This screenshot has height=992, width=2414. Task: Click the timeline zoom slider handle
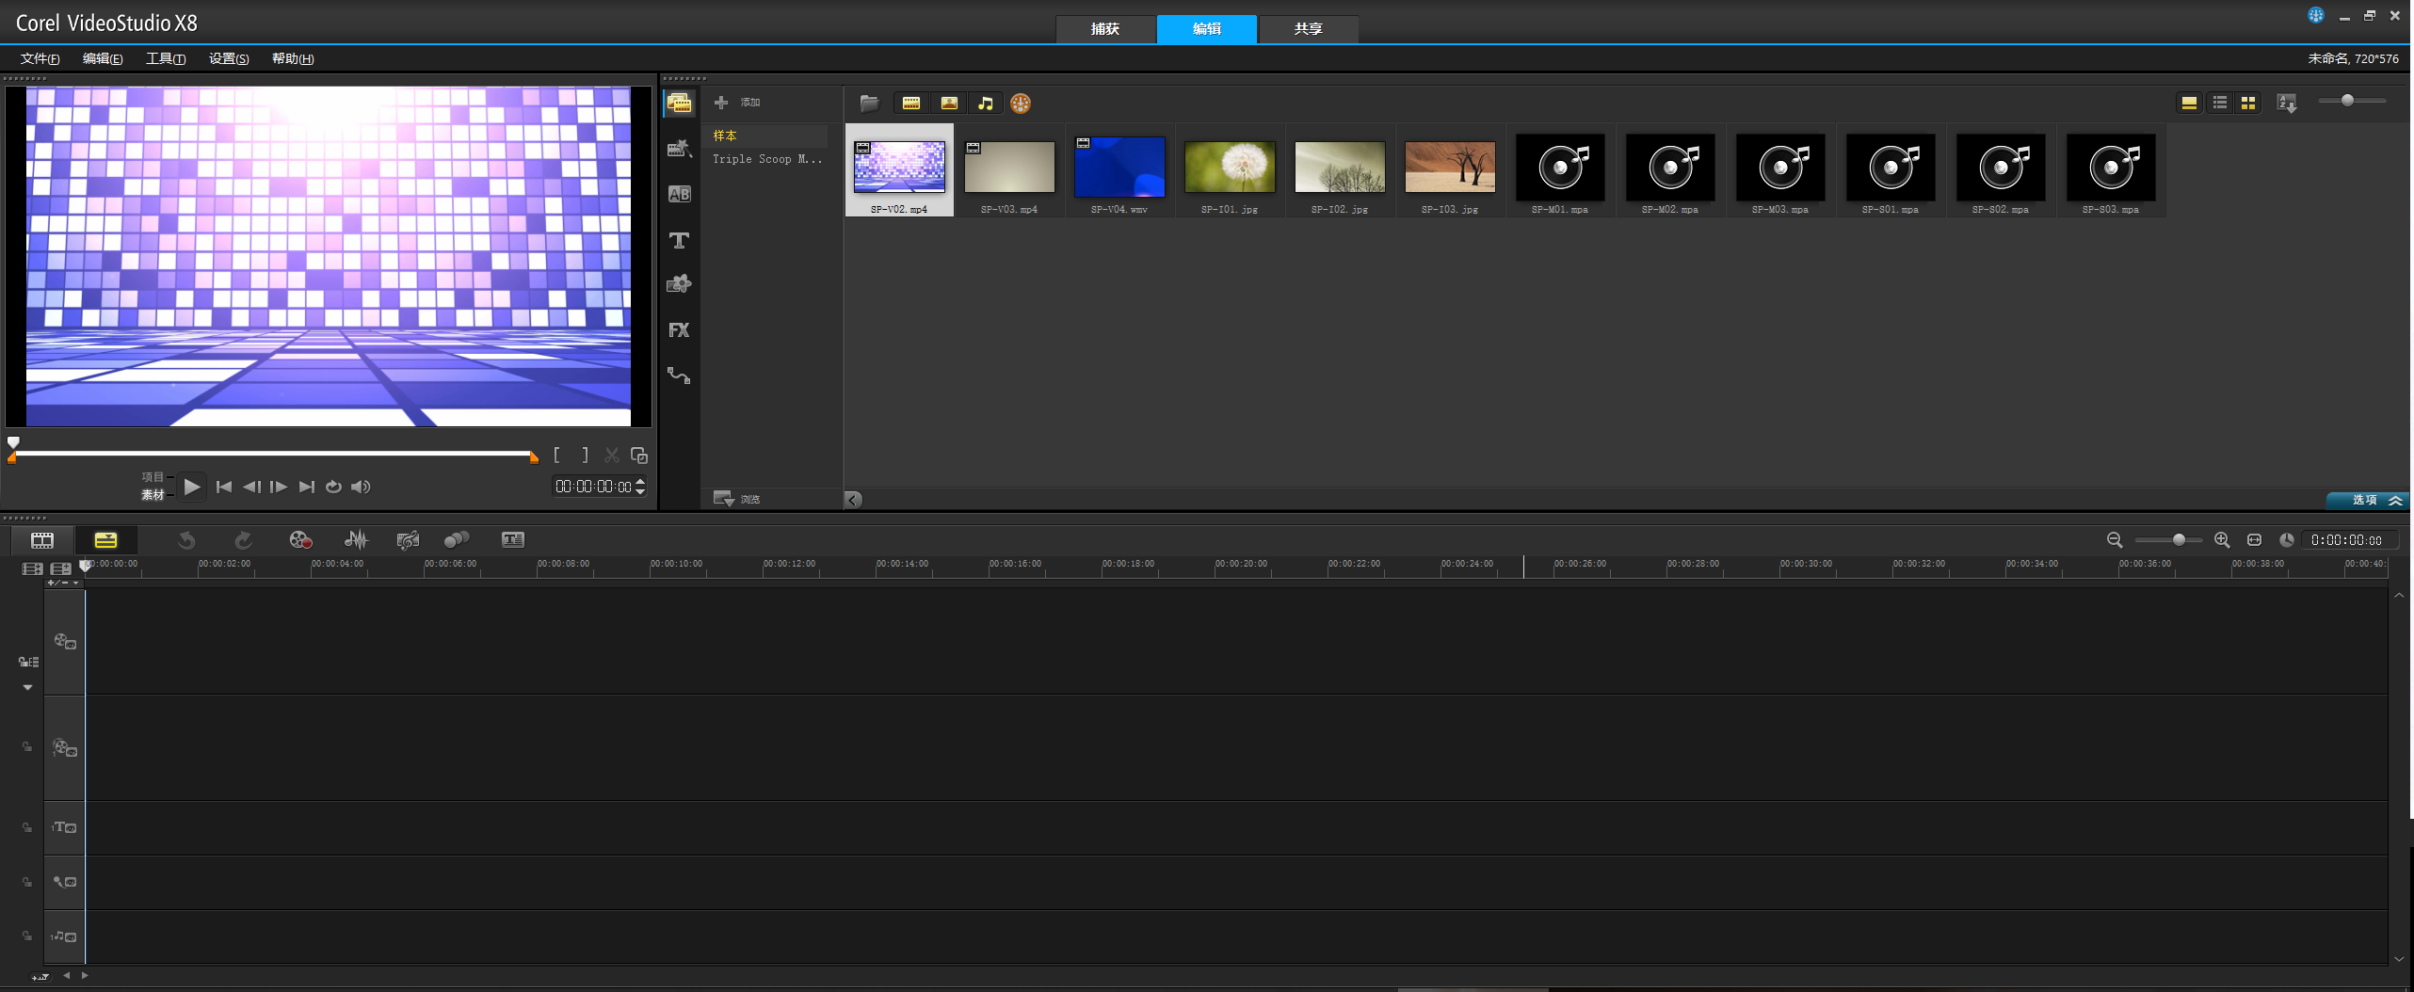pyautogui.click(x=2179, y=540)
